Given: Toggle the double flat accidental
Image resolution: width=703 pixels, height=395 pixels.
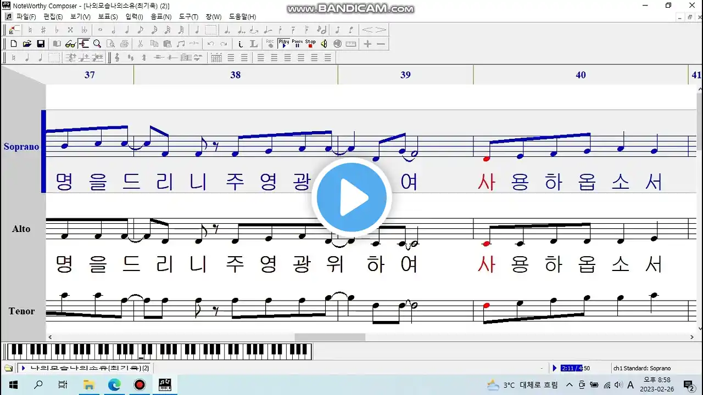Looking at the screenshot, I should pos(84,30).
